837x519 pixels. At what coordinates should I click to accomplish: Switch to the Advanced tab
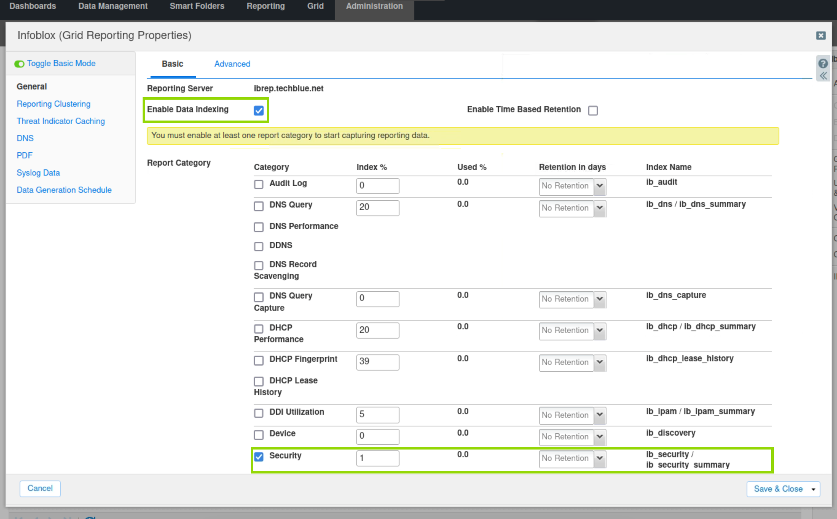pos(232,64)
